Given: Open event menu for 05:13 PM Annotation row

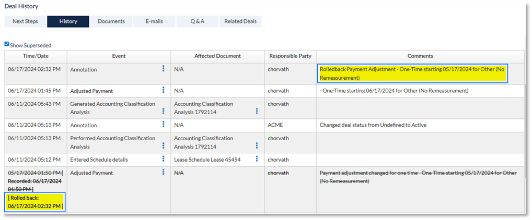Looking at the screenshot, I should [163, 124].
